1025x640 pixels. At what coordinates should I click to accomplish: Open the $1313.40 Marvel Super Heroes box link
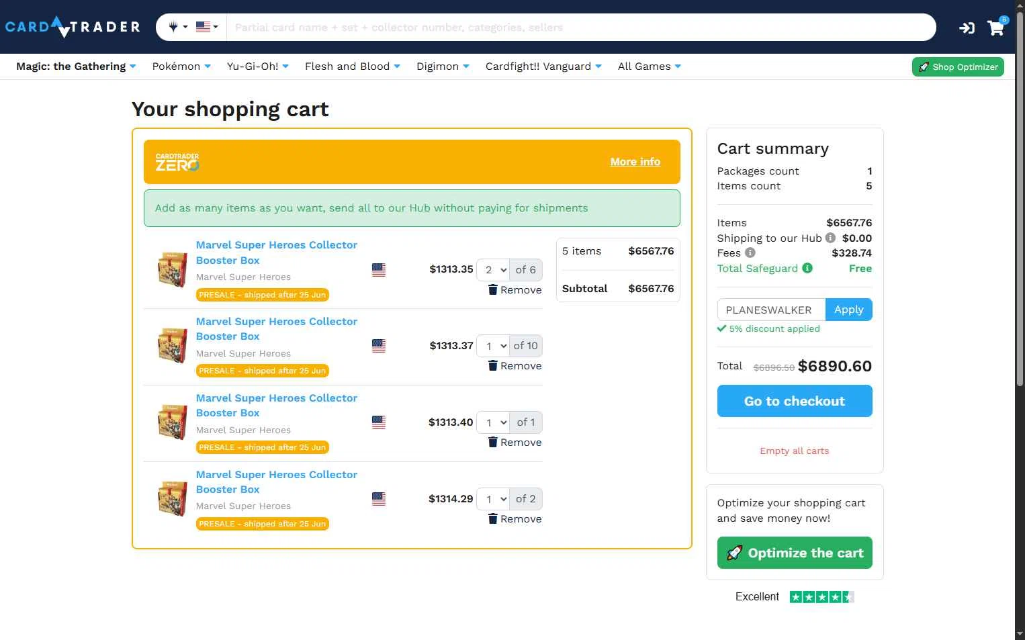click(277, 406)
